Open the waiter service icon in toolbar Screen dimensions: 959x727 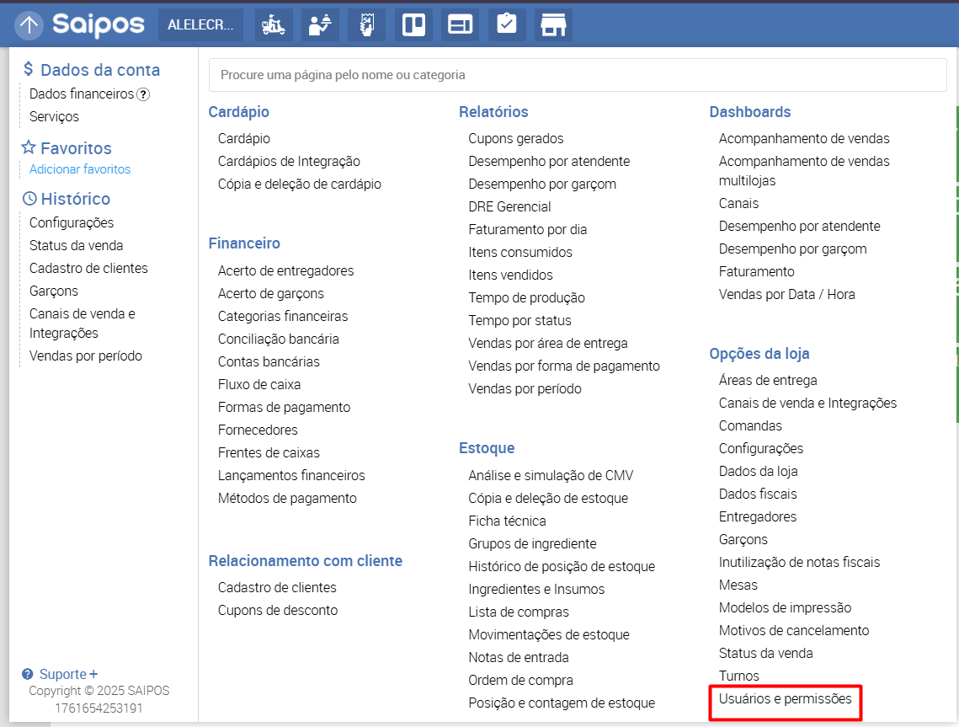320,25
